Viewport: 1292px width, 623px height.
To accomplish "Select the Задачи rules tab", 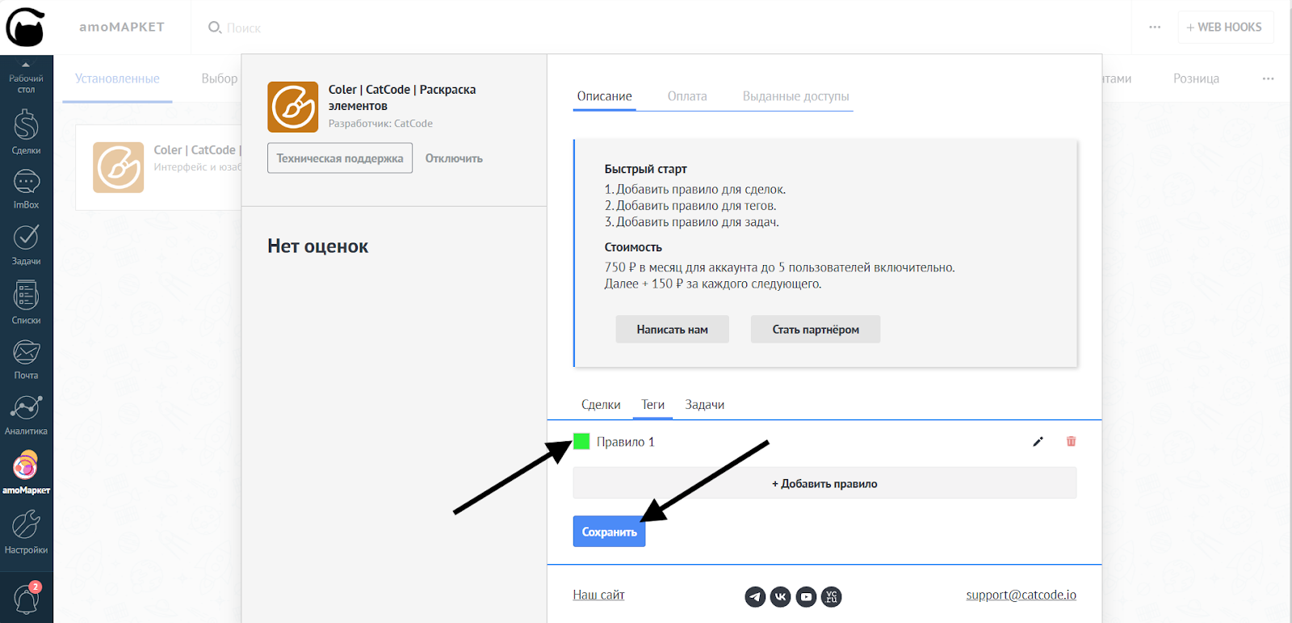I will pos(704,405).
